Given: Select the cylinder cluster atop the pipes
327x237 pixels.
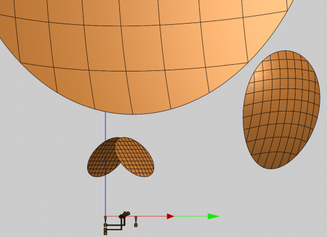Looking at the screenshot, I should click(x=125, y=215).
